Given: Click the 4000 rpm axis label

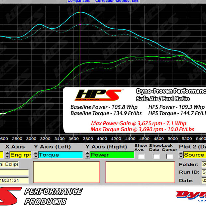Looking at the screenshot, I should (x=102, y=139).
